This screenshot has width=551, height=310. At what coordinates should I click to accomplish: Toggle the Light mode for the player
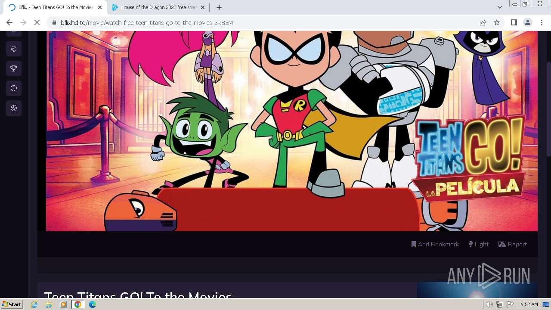click(479, 244)
